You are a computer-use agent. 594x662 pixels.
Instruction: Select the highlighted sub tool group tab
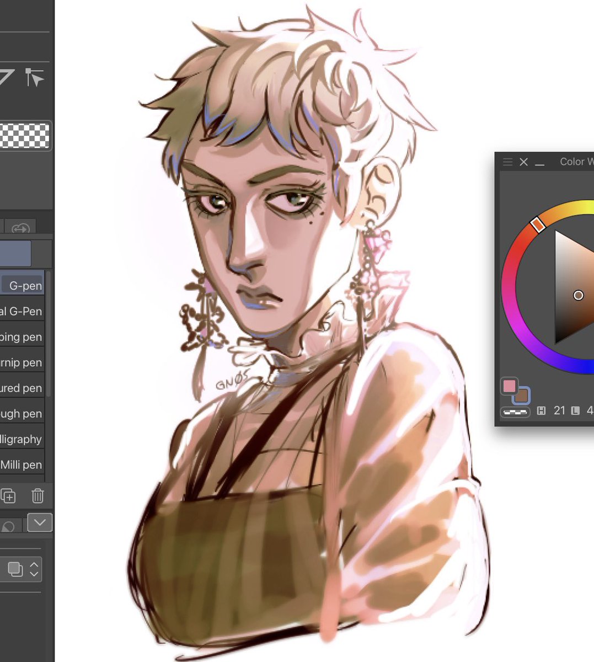(x=15, y=254)
